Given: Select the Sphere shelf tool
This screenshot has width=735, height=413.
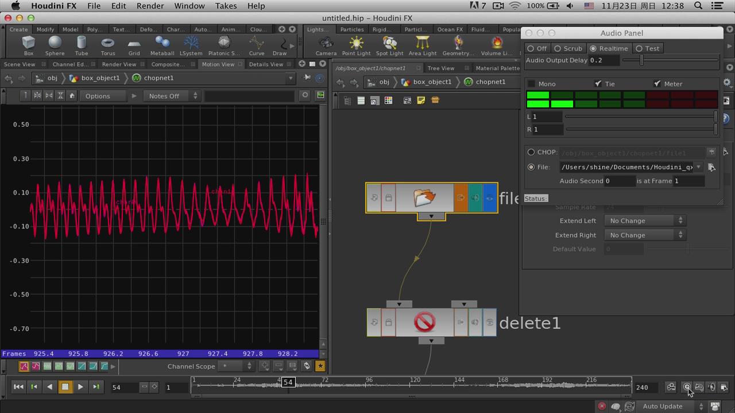Looking at the screenshot, I should click(x=55, y=46).
